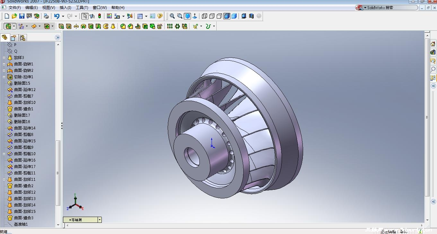Viewport: 437px width, 234px height.
Task: Activate the Select arrow tool
Action: [85, 16]
